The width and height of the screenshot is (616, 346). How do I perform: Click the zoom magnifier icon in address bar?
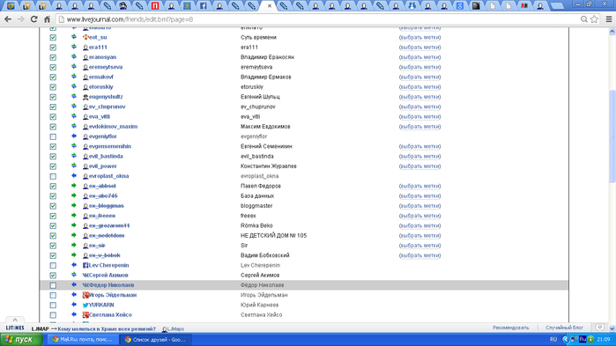(584, 19)
